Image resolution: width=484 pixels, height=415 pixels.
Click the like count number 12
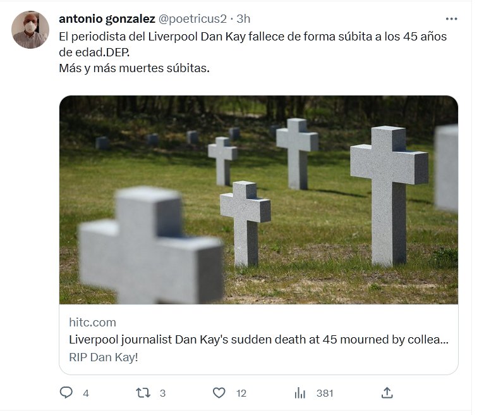(241, 393)
